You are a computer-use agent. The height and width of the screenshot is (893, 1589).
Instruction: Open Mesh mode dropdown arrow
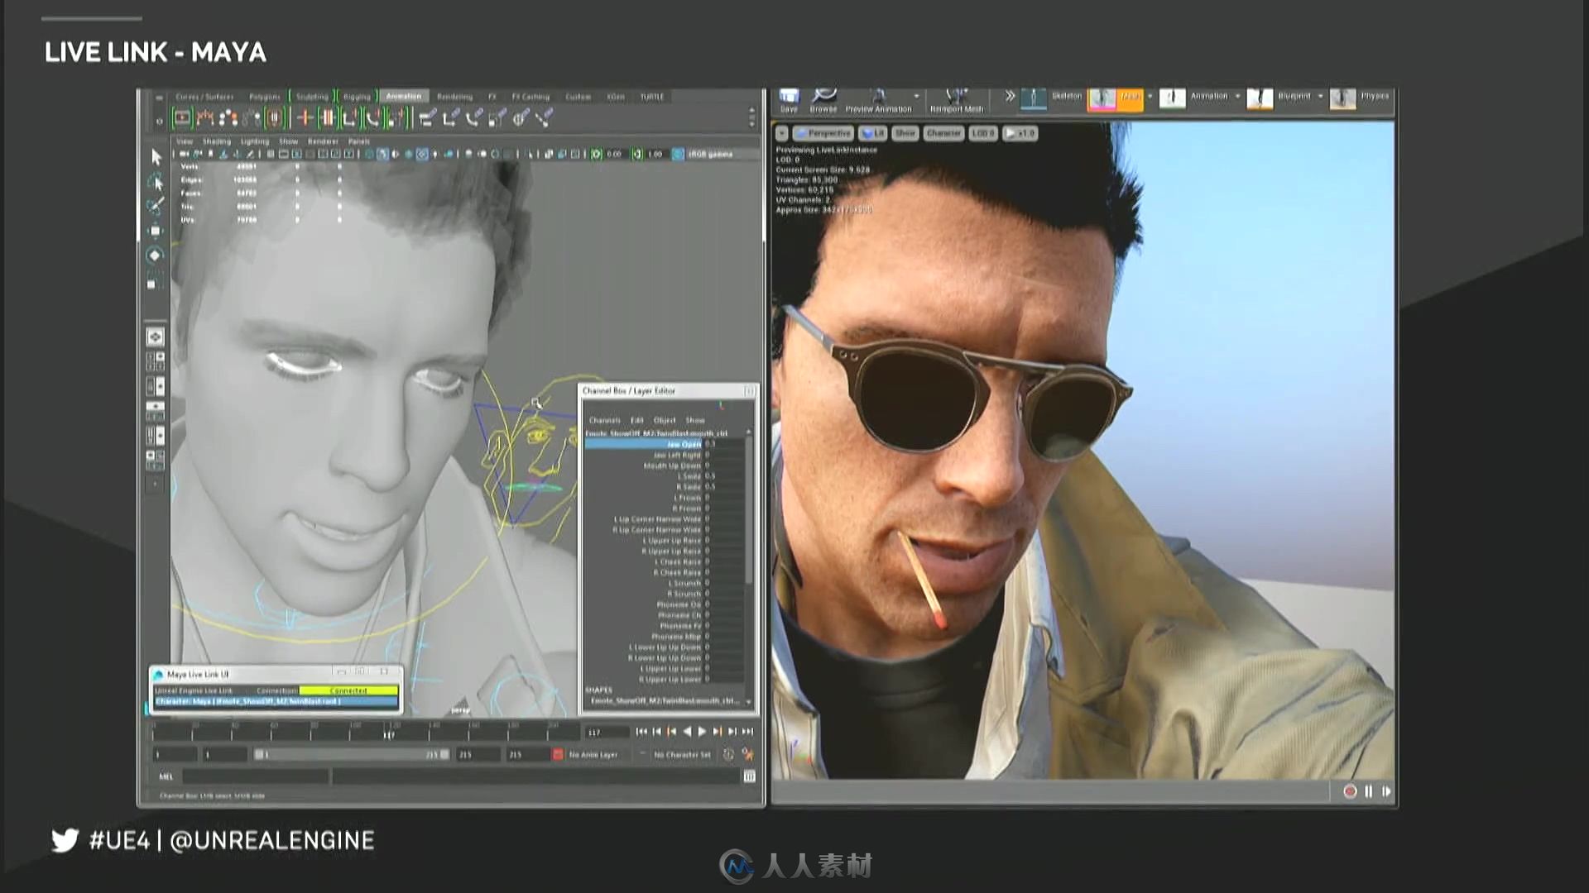tap(1150, 97)
